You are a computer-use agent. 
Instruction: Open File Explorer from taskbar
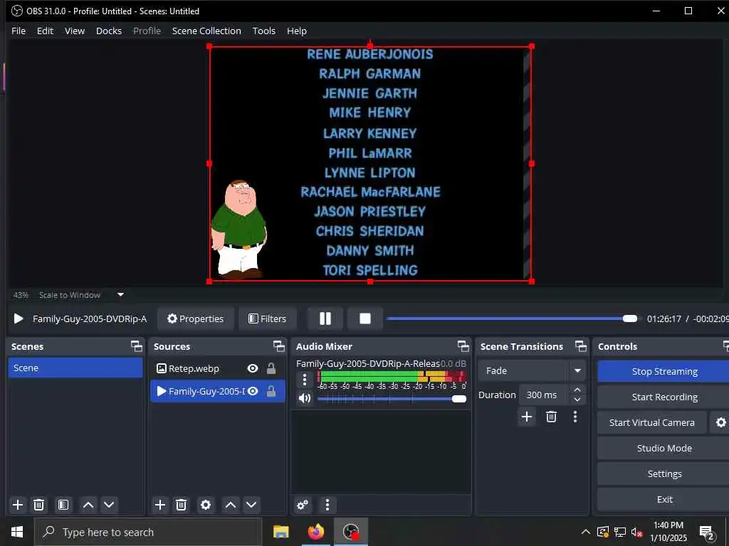pos(280,532)
